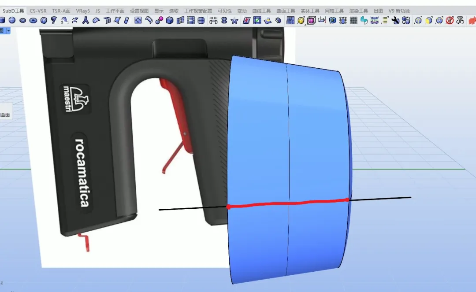Open the 工作平面 tab
This screenshot has width=476, height=292.
click(115, 11)
